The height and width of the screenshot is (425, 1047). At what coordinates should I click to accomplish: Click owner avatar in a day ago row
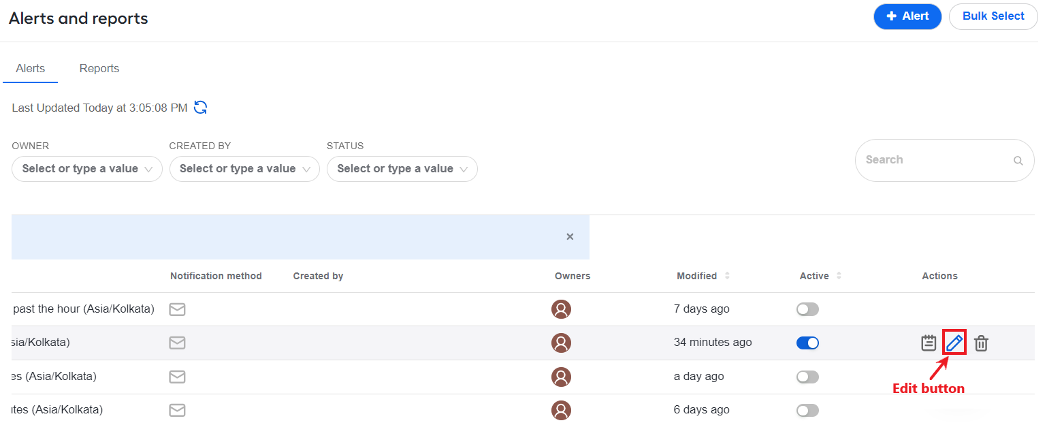(x=561, y=377)
